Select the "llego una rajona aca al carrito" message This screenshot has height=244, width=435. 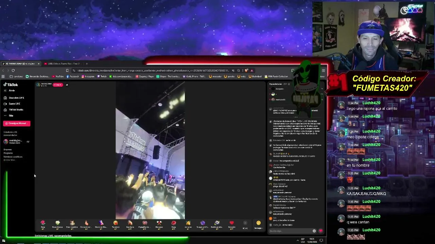(x=372, y=108)
